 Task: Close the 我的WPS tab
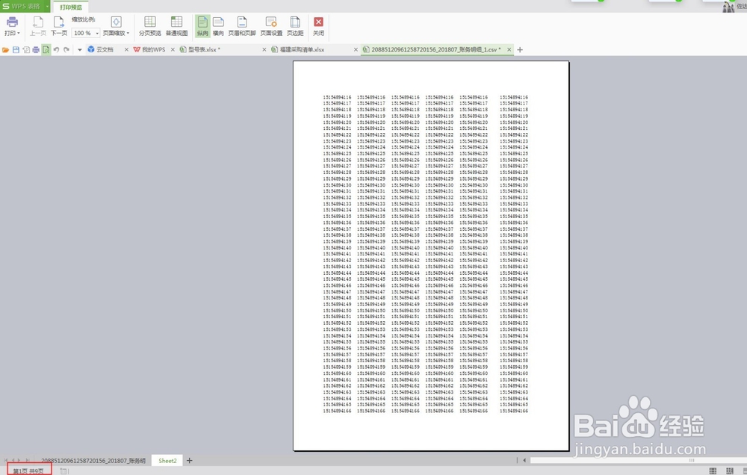(x=173, y=49)
